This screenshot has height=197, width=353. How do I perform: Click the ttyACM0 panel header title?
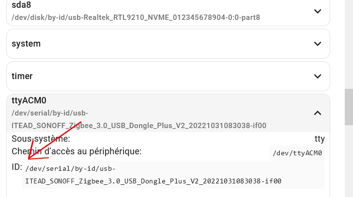click(29, 101)
